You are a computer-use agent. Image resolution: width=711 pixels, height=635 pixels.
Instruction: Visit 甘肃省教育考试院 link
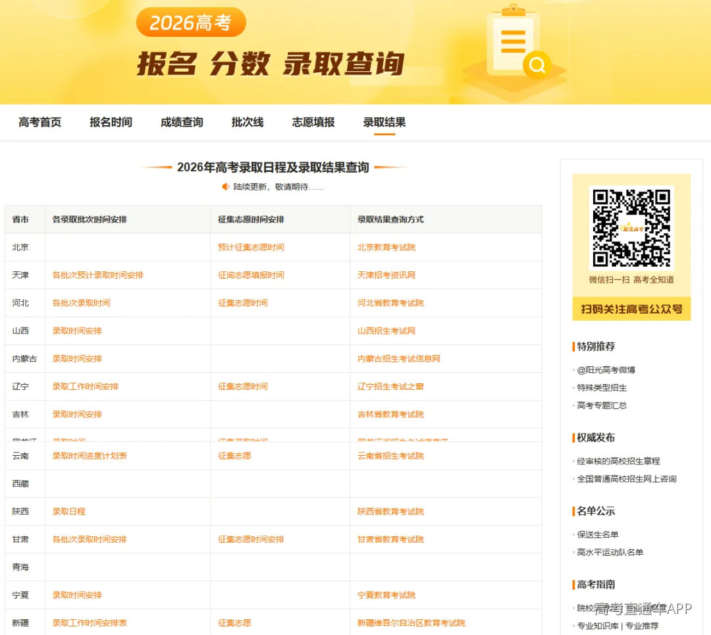click(390, 539)
